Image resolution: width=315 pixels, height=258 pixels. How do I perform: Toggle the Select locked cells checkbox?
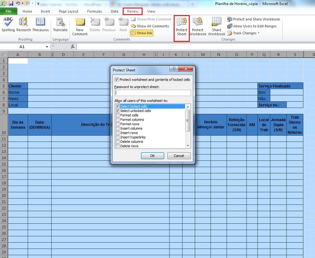click(x=118, y=107)
